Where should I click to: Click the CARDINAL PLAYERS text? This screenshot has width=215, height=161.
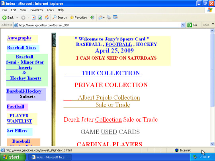[109, 144]
